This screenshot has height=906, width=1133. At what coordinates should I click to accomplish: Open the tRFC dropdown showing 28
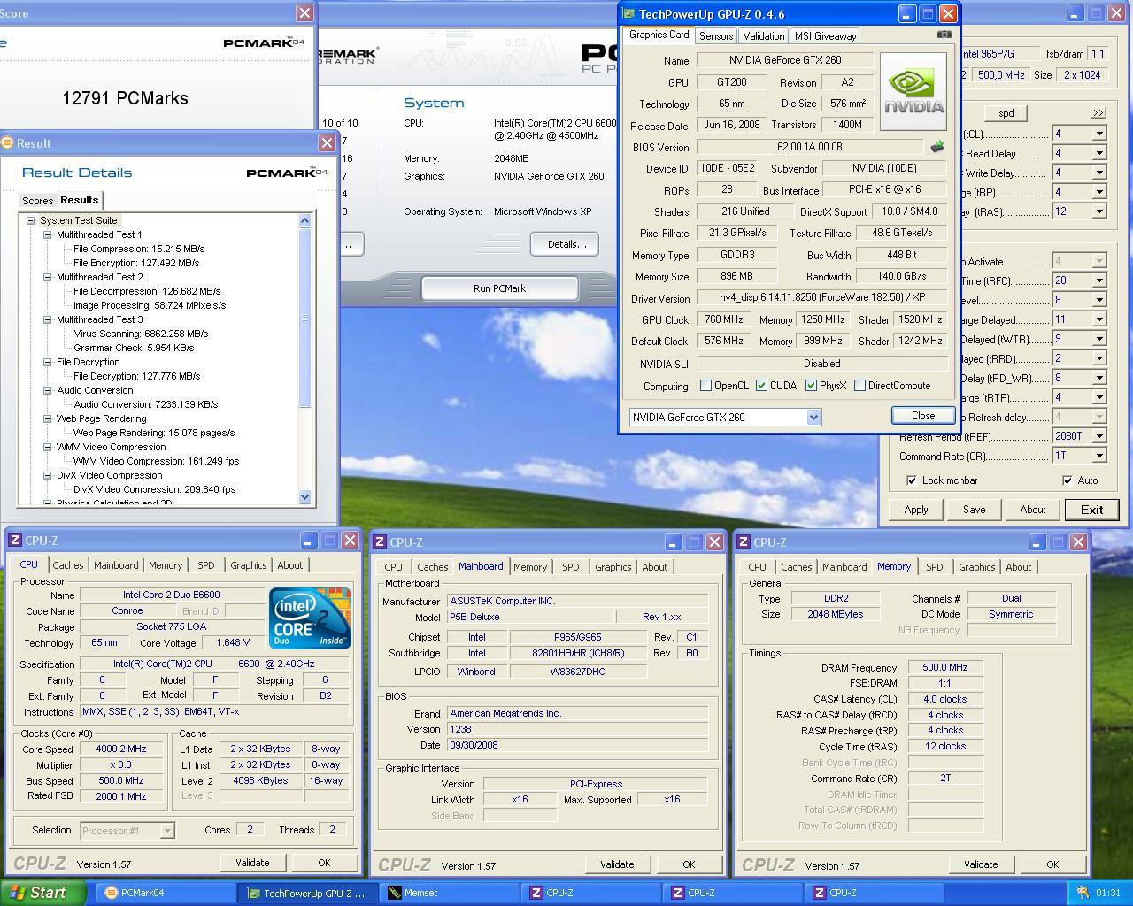coord(1098,280)
